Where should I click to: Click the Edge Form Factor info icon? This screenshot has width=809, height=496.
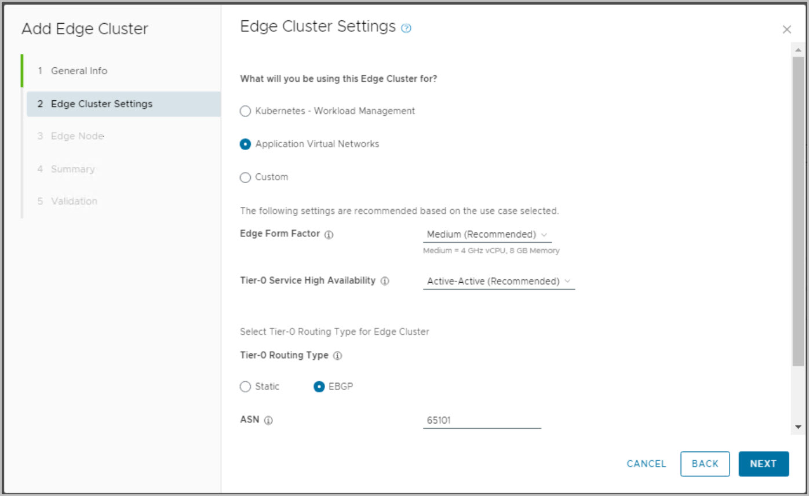[329, 235]
